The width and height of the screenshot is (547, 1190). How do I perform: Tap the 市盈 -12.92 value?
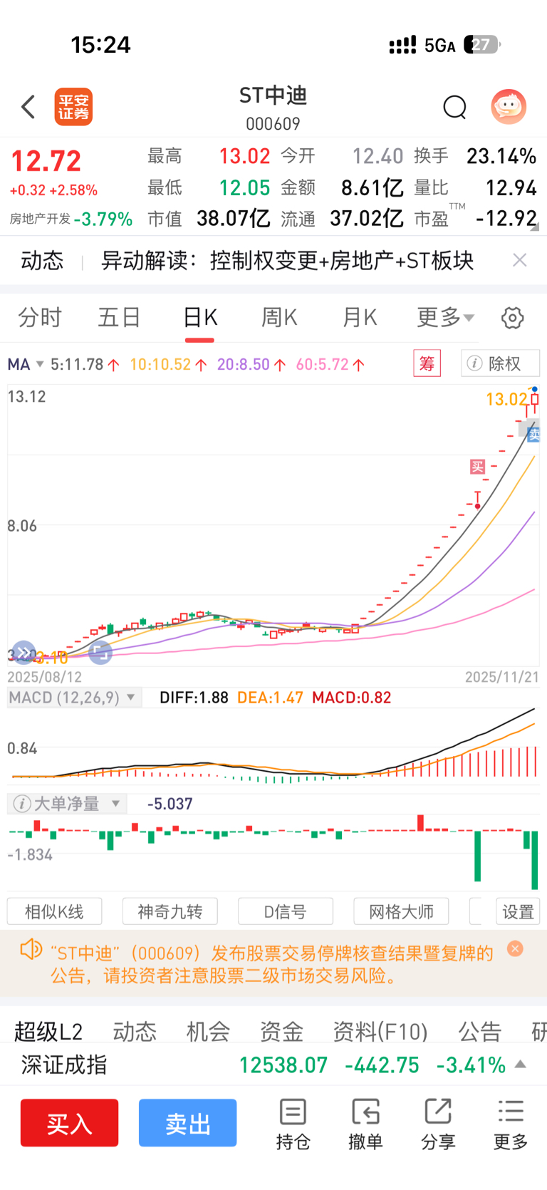[506, 218]
